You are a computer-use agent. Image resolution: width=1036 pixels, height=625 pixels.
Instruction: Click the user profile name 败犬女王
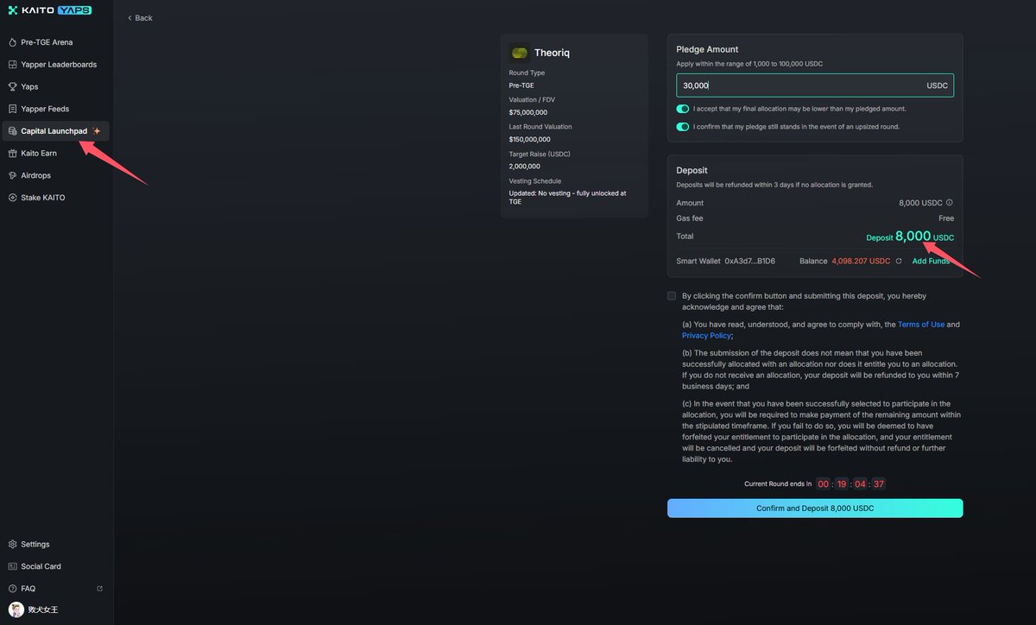pos(43,610)
